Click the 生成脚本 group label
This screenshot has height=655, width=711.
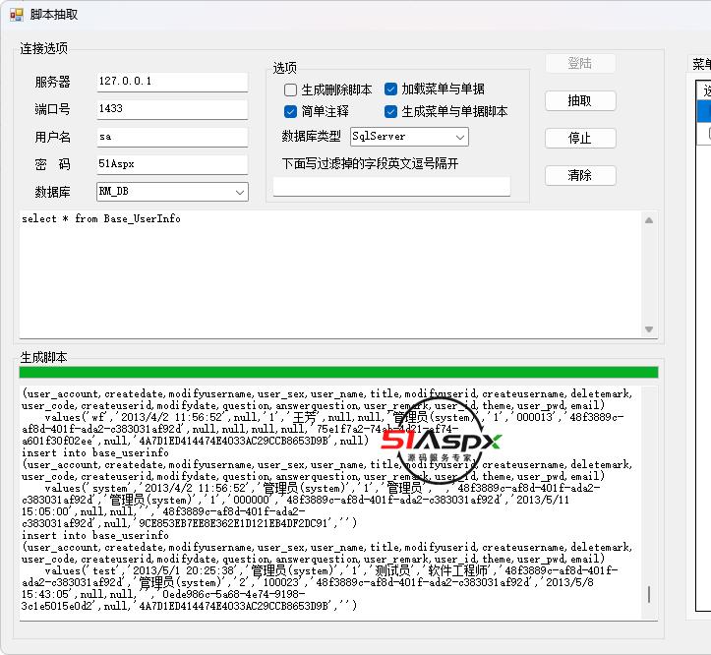pyautogui.click(x=43, y=357)
